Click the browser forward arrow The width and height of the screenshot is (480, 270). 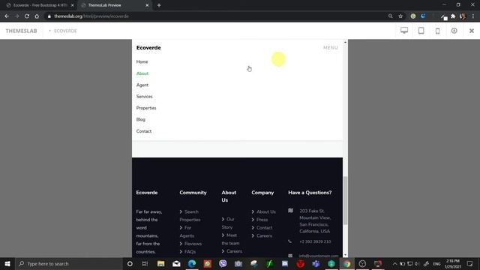coord(16,16)
